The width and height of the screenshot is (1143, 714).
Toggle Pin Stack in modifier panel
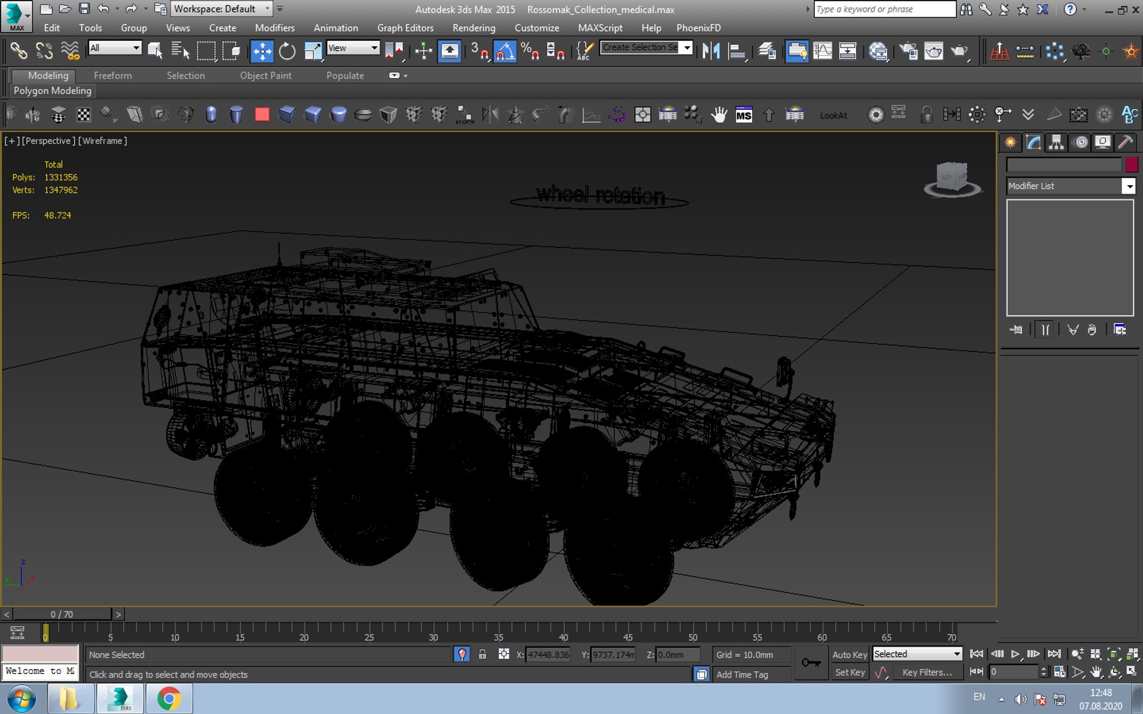coord(1017,329)
